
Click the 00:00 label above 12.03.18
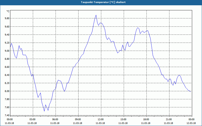(192, 119)
